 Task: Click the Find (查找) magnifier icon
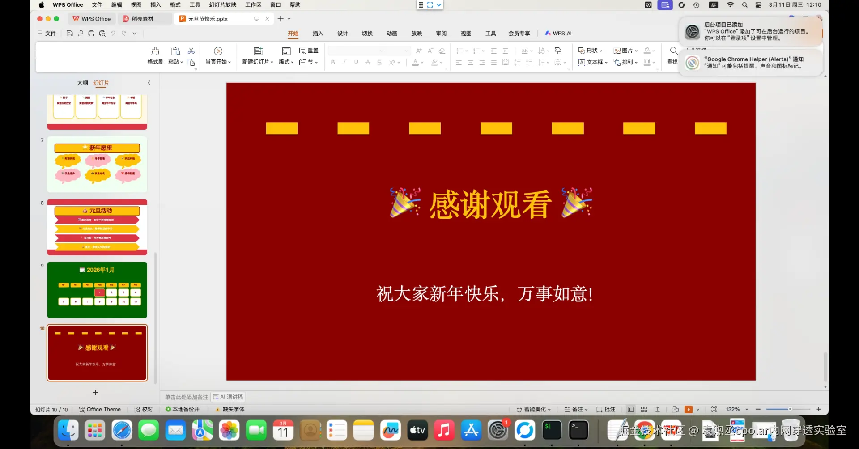pyautogui.click(x=674, y=51)
